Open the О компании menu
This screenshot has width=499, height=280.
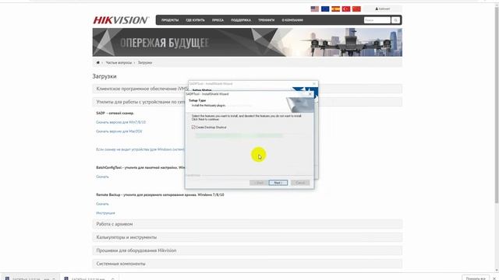pyautogui.click(x=292, y=20)
